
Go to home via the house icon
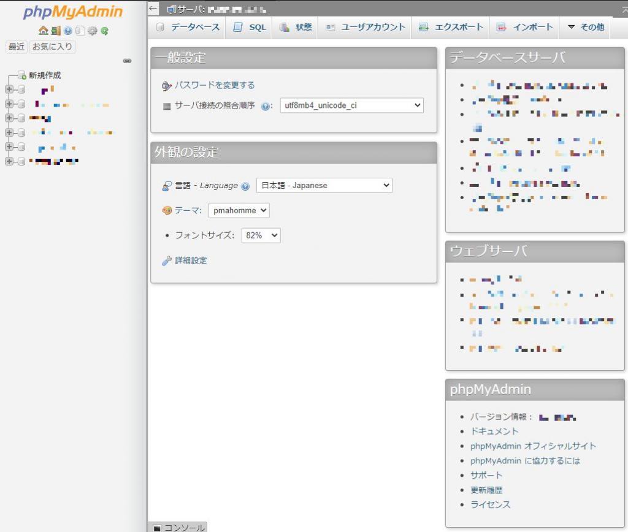tap(44, 31)
